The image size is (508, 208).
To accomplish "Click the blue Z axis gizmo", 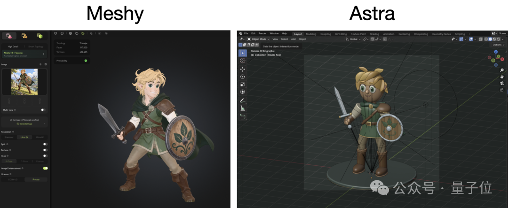I will coord(496,52).
